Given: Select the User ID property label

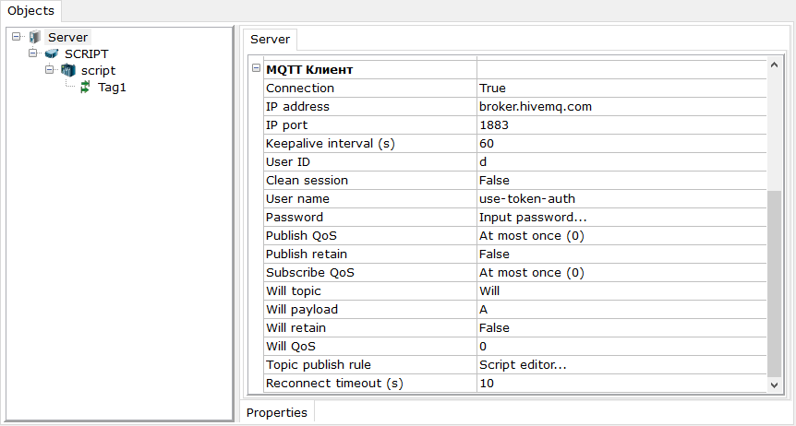Looking at the screenshot, I should click(x=288, y=161).
